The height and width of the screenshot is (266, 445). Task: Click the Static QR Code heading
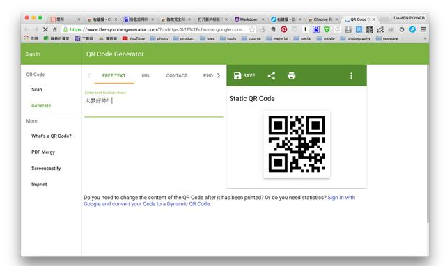(251, 98)
